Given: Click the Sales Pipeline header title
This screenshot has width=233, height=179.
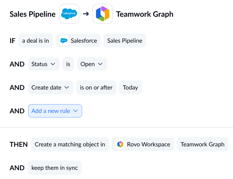Looking at the screenshot, I should [x=33, y=14].
